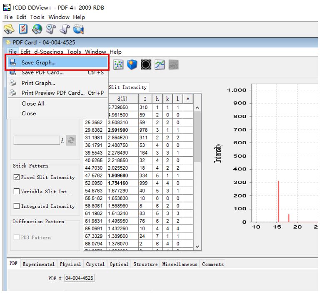Switch to the Experimental tab
Viewport: 324px width, 296px height.
39,264
